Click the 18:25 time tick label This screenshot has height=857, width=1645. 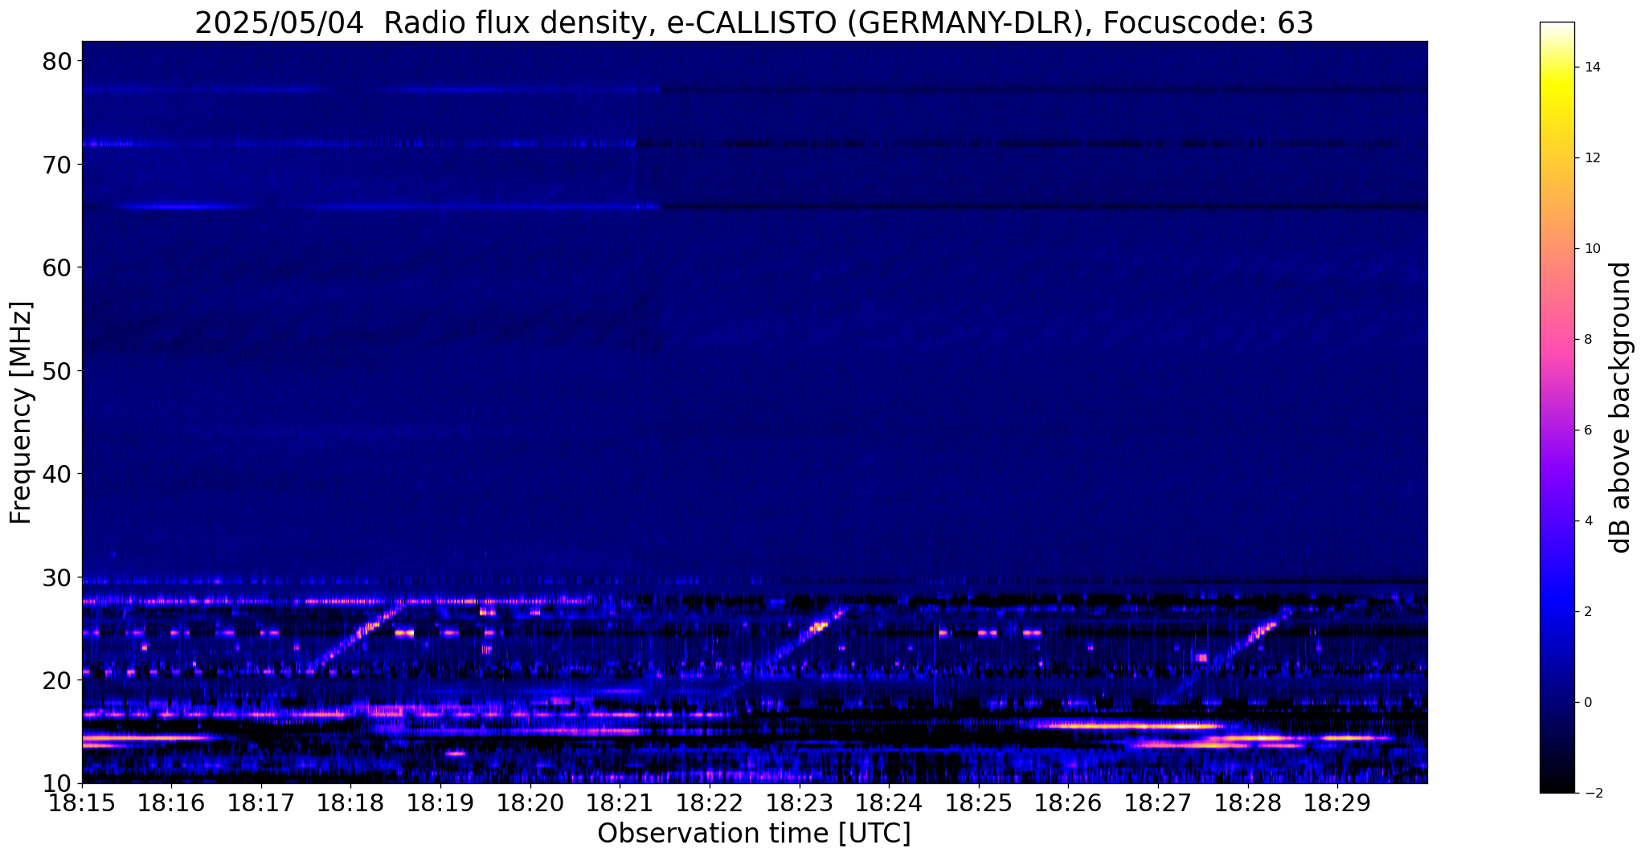pyautogui.click(x=979, y=802)
